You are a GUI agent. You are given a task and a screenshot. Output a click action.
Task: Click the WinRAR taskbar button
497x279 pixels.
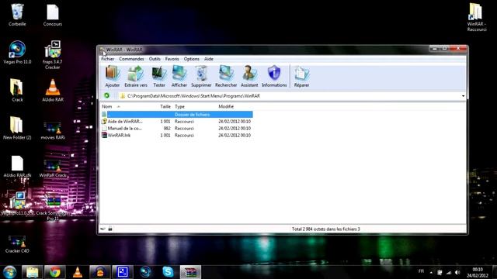coord(190,272)
